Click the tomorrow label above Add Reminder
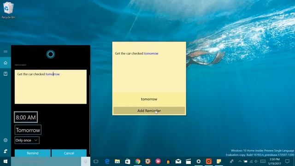This screenshot has width=295, height=166. [x=149, y=99]
